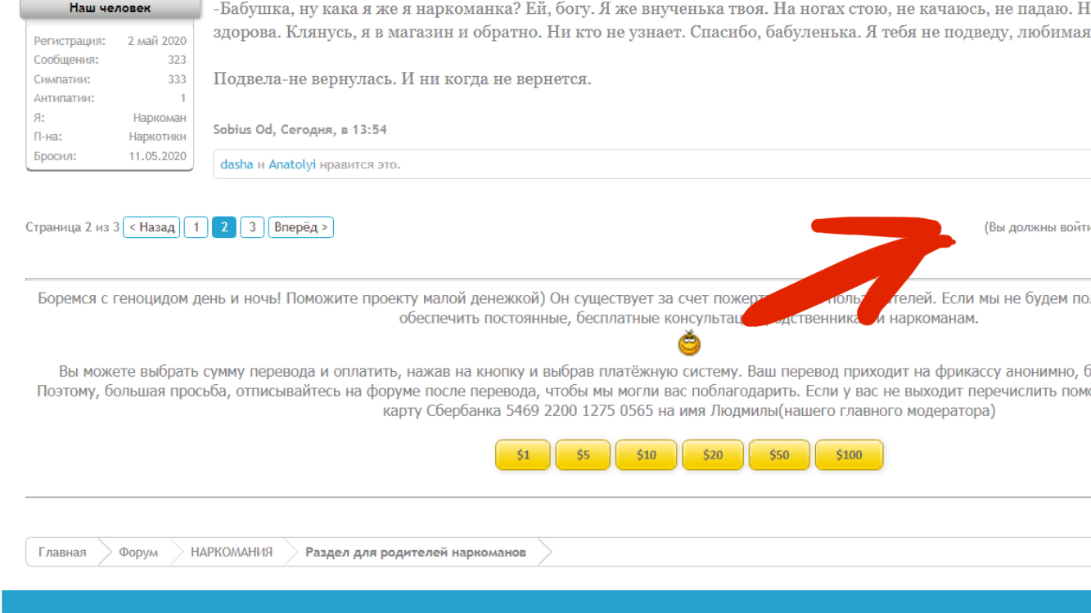This screenshot has height=613, width=1091.
Task: Donate using the $1 button
Action: pos(523,455)
